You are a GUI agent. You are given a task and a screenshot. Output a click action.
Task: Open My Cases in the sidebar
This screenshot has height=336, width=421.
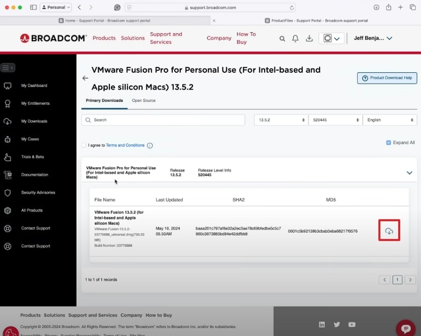coord(30,139)
